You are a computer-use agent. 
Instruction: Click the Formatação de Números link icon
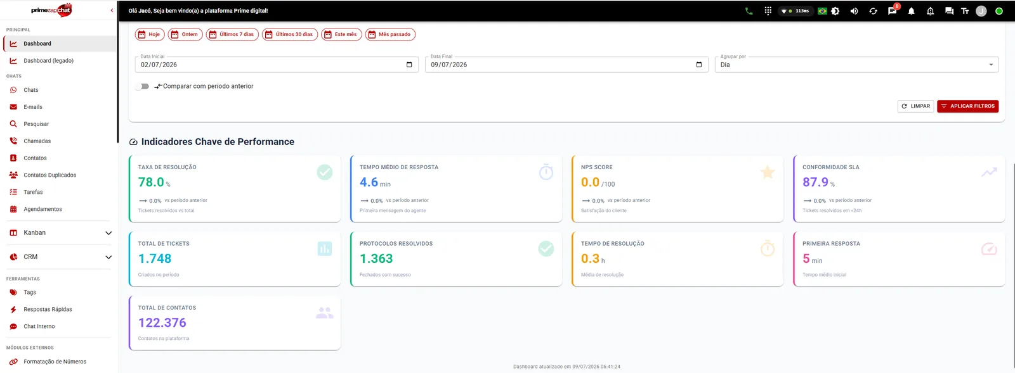pyautogui.click(x=13, y=362)
